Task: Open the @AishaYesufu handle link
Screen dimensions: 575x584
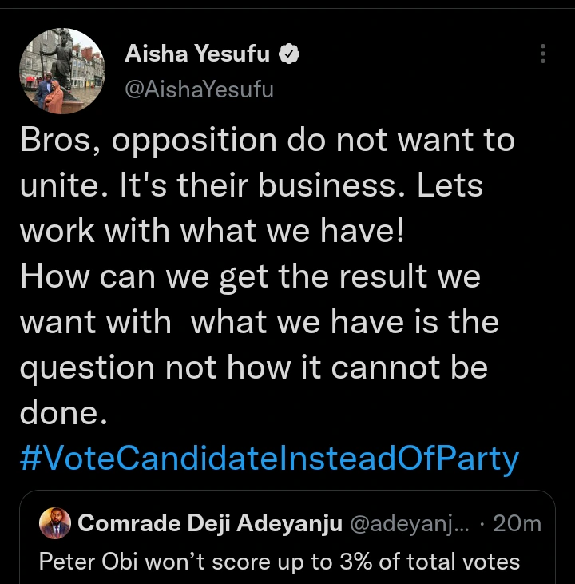Action: tap(199, 89)
